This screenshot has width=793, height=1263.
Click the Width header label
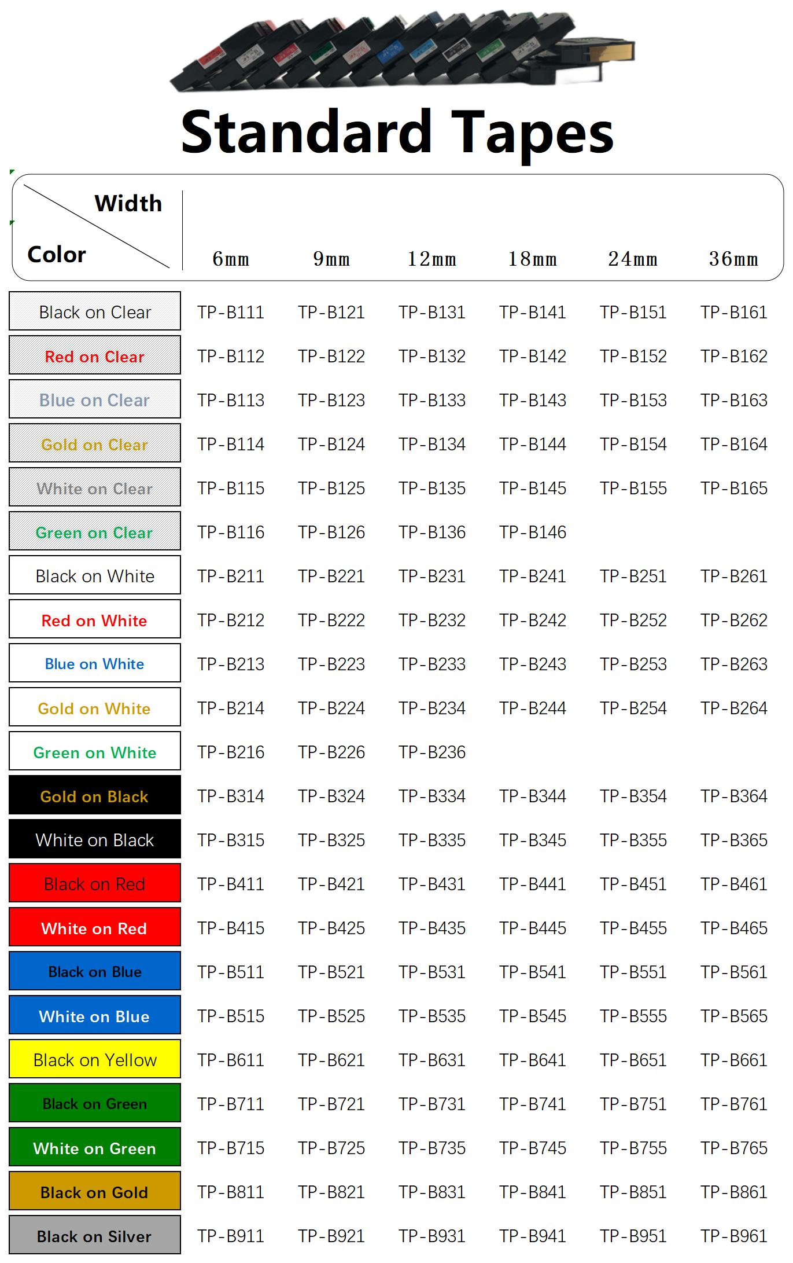pos(128,203)
